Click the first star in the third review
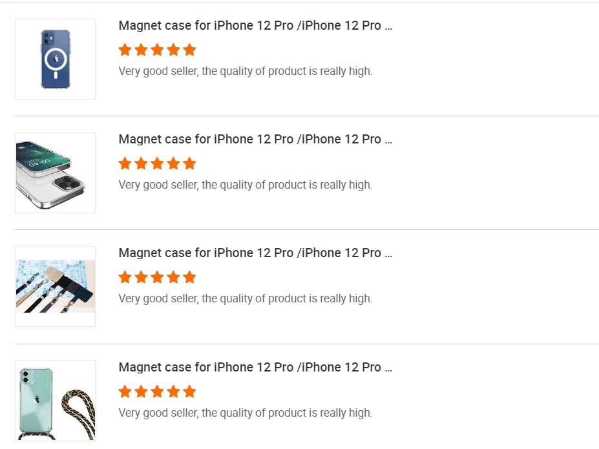The width and height of the screenshot is (599, 449). click(125, 277)
